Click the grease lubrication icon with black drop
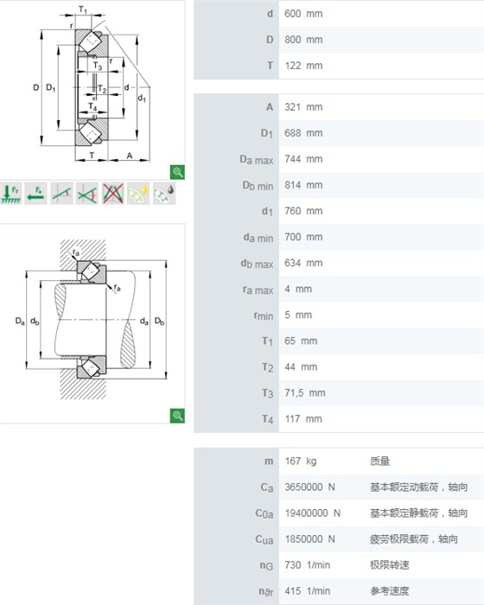Viewport: 484px width, 605px height. pos(164,194)
